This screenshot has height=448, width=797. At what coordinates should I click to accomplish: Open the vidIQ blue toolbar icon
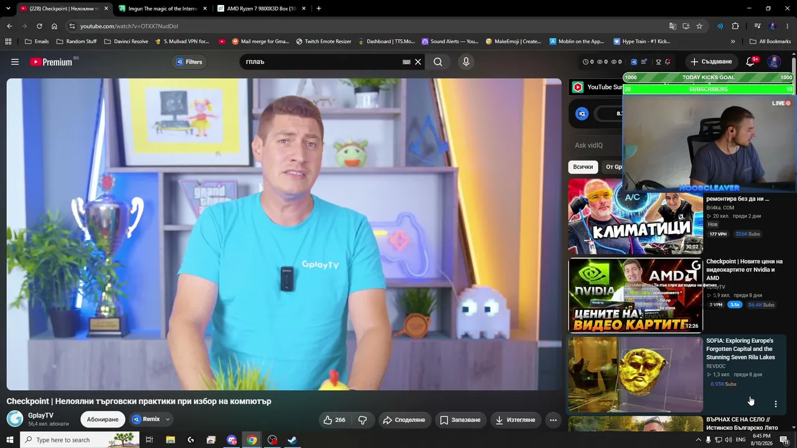pos(634,62)
